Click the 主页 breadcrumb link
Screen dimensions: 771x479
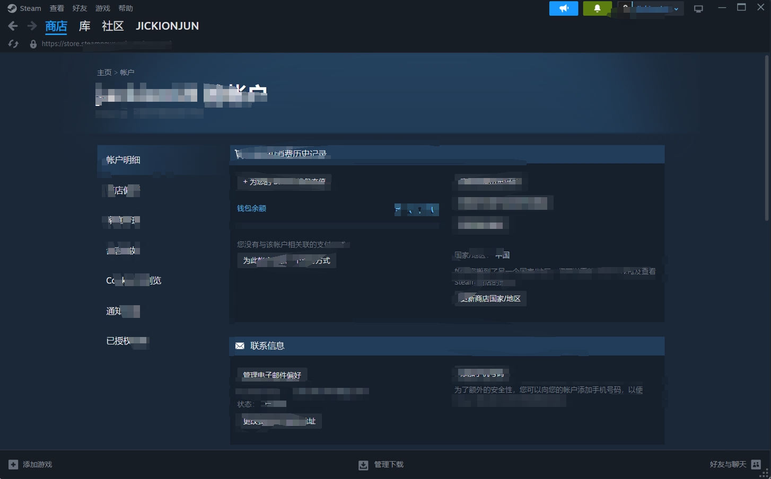[104, 73]
